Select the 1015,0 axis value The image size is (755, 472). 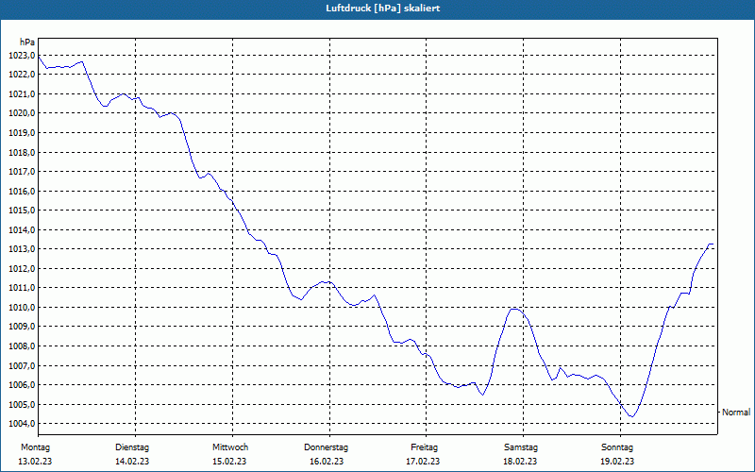(x=22, y=210)
